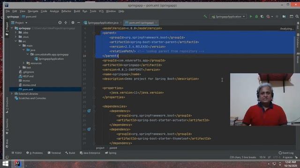This screenshot has height=168, width=300.
Task: Click the Search Everywhere magnifier icon
Action: tap(297, 17)
